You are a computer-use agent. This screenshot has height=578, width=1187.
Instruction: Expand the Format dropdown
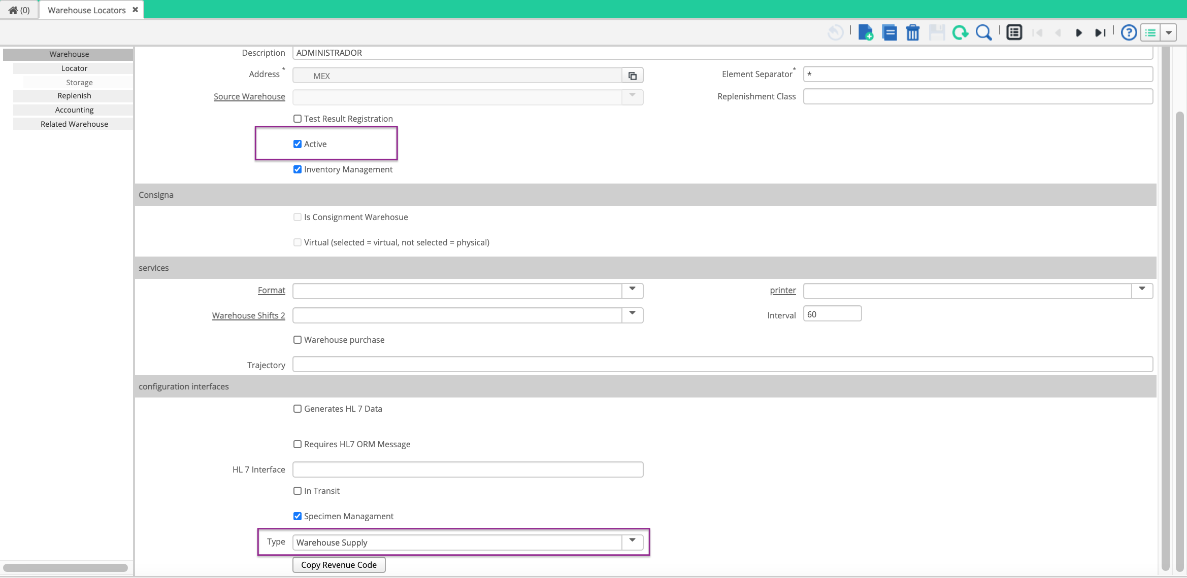[632, 290]
